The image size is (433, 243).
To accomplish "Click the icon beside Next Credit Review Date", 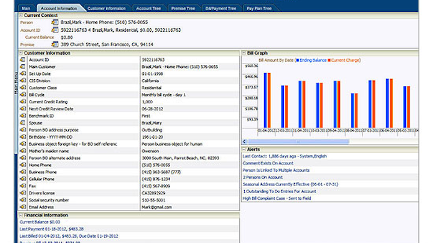I will tap(23, 109).
